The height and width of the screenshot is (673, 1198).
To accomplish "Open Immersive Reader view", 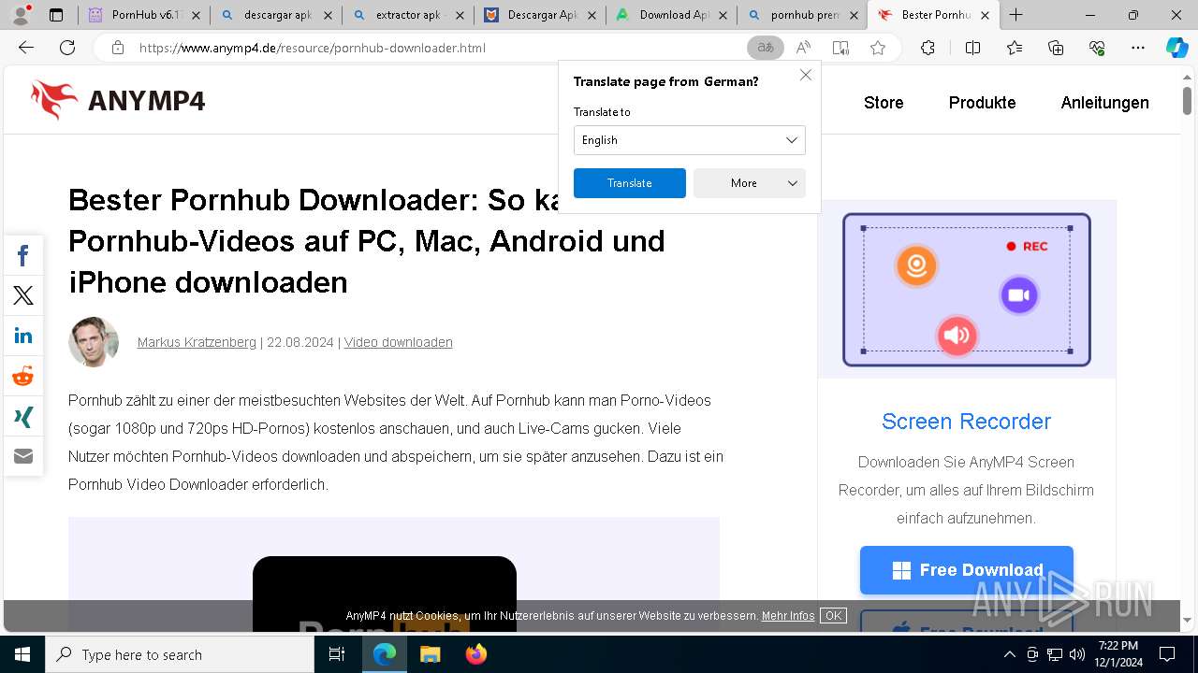I will [x=840, y=48].
